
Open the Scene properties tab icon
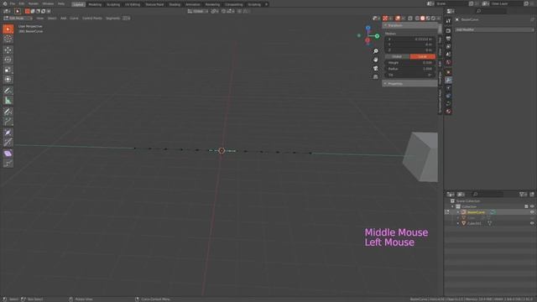(x=448, y=55)
